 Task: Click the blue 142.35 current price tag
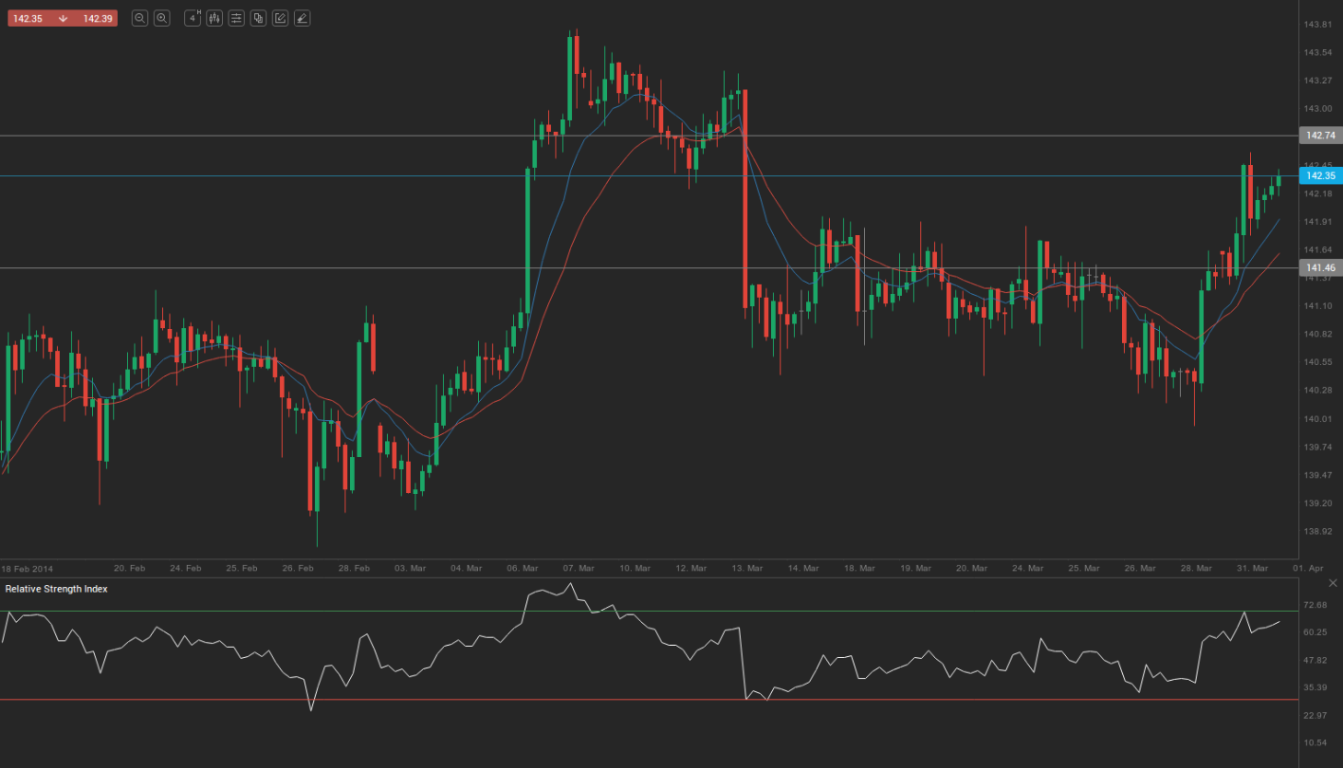[1319, 175]
